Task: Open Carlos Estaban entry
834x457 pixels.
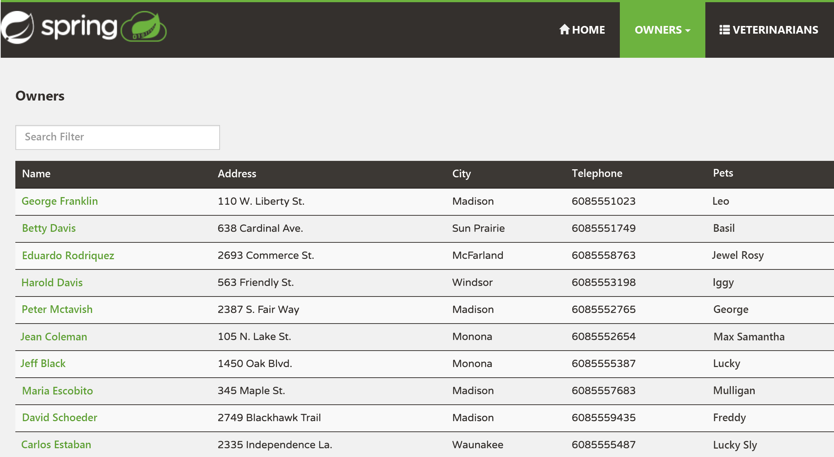Action: (x=56, y=445)
